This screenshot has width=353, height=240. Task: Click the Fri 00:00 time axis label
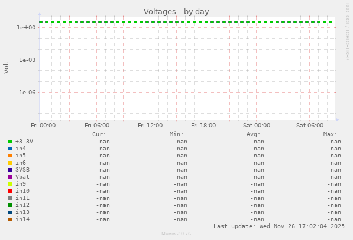(x=43, y=125)
